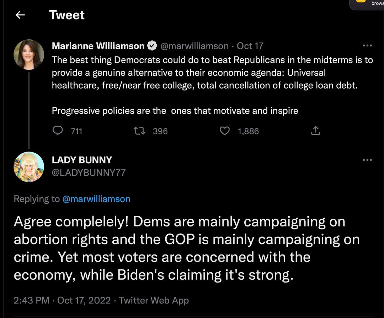Open Lady Bunny's profile avatar
This screenshot has height=318, width=384.
pos(29,167)
